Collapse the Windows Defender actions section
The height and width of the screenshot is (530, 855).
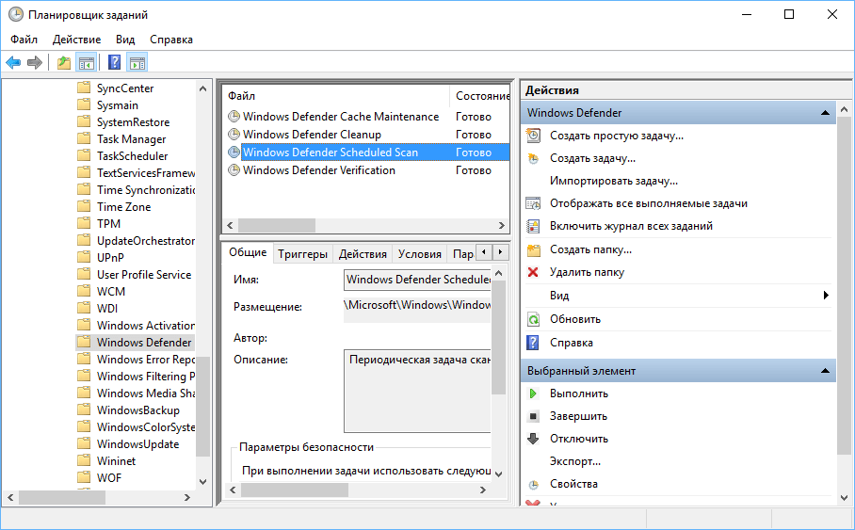(826, 113)
